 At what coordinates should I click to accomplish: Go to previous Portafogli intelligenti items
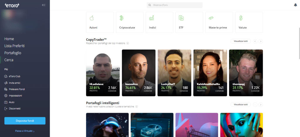click(x=255, y=105)
